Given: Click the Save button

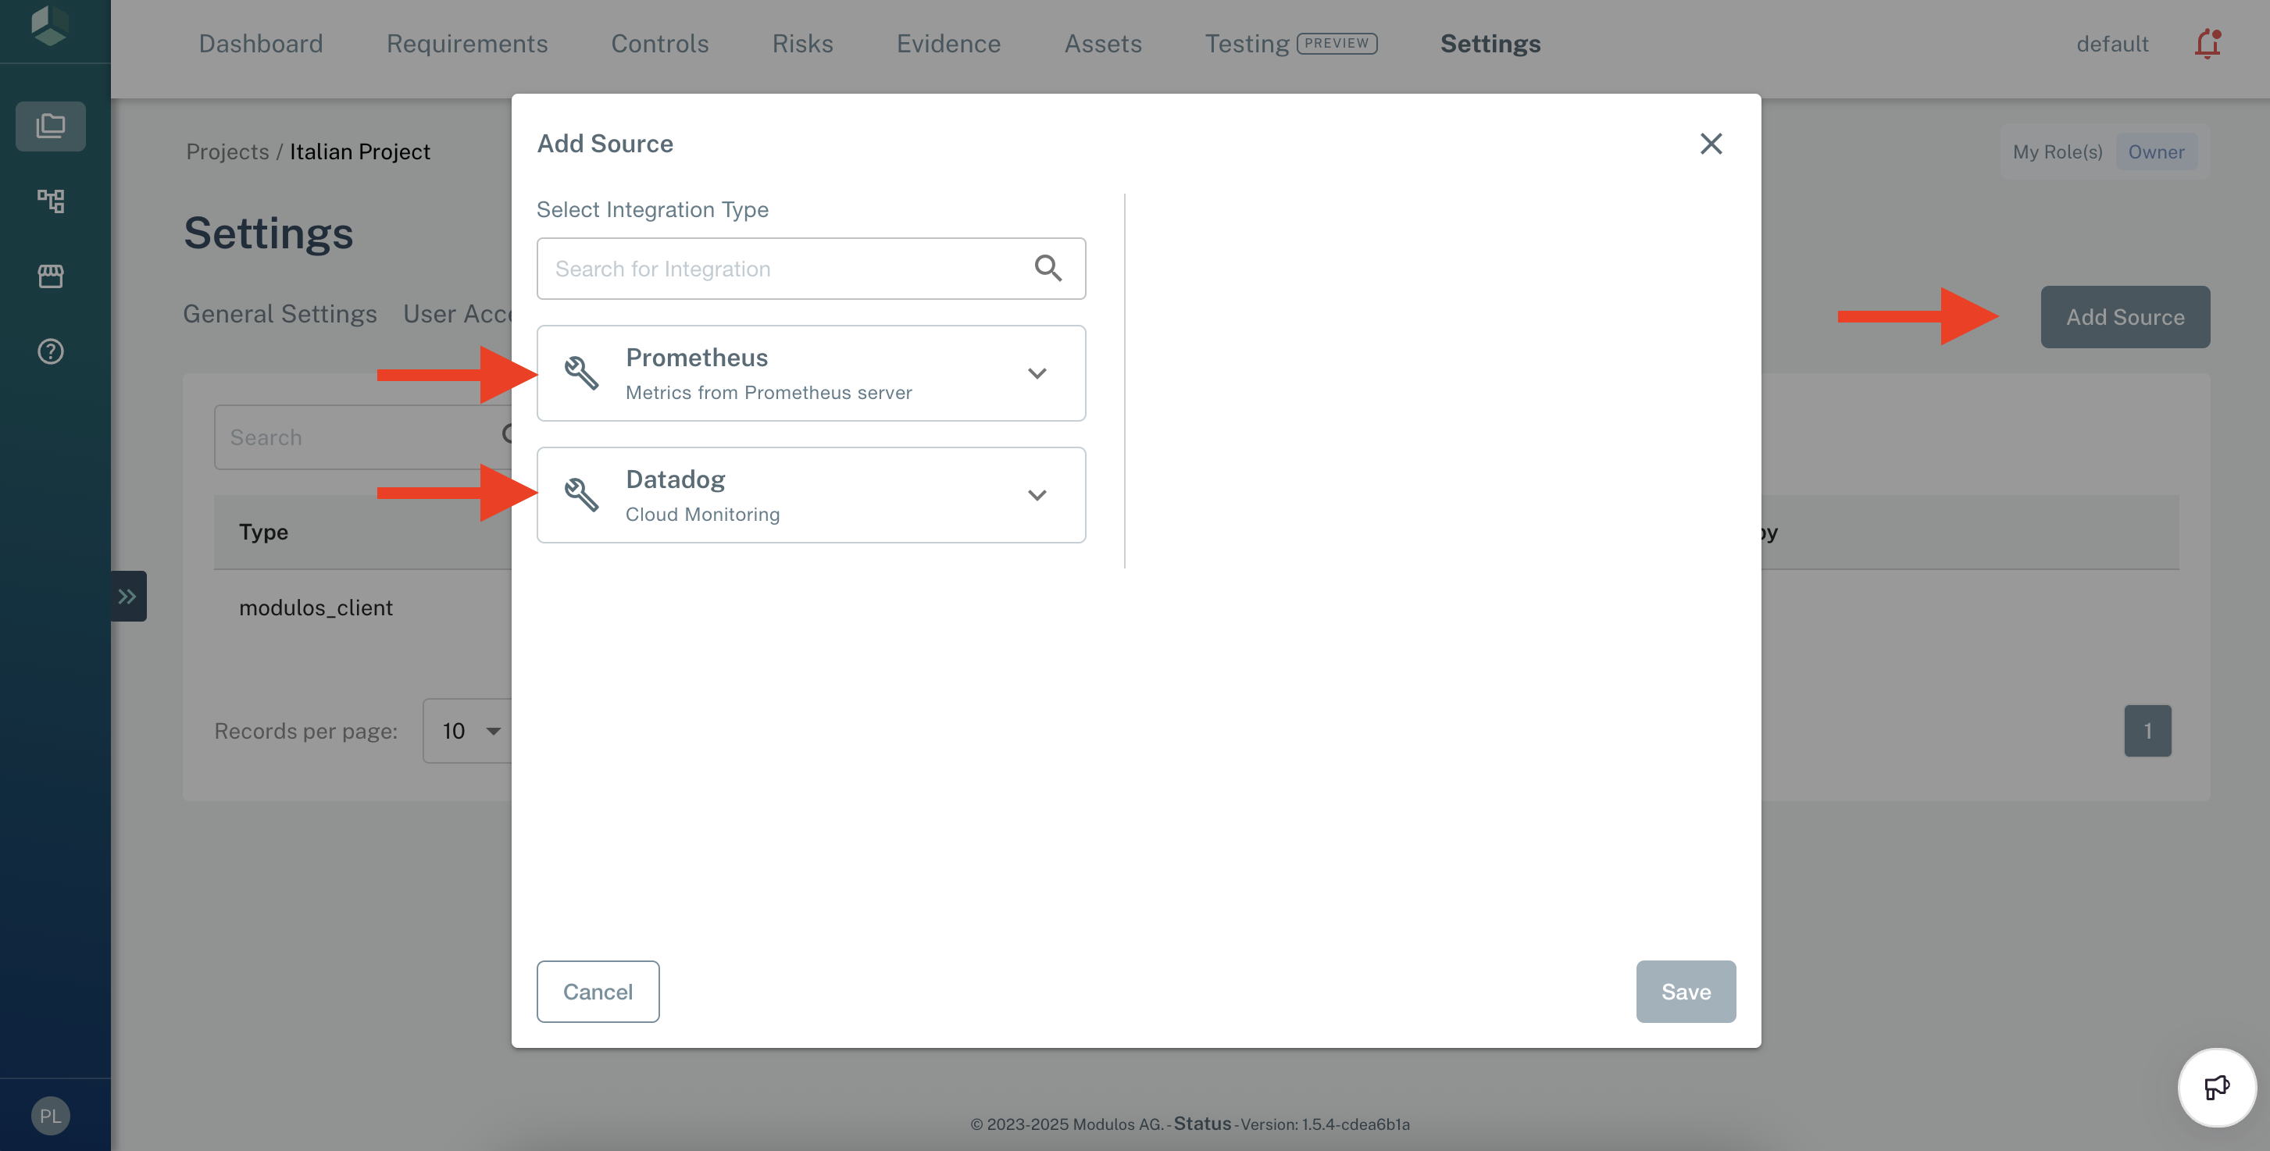Looking at the screenshot, I should pyautogui.click(x=1685, y=992).
